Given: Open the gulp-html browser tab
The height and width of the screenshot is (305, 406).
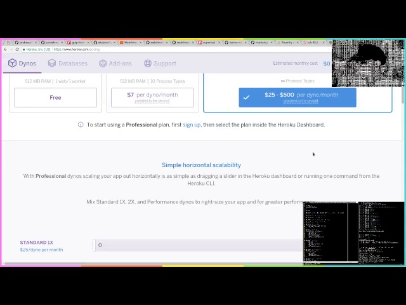Looking at the screenshot, I should 76,43.
